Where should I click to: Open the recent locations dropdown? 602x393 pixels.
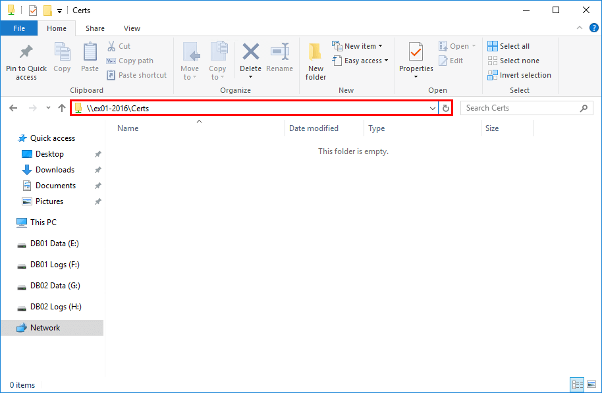tap(48, 108)
